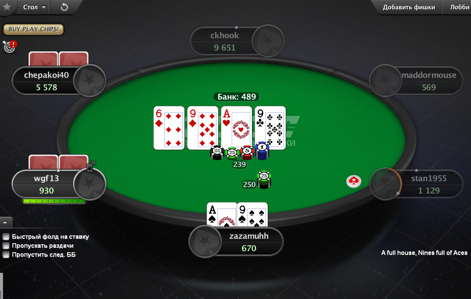The height and width of the screenshot is (299, 471).
Task: Enable the Быстрый фолд на ставку checkbox
Action: pos(6,237)
